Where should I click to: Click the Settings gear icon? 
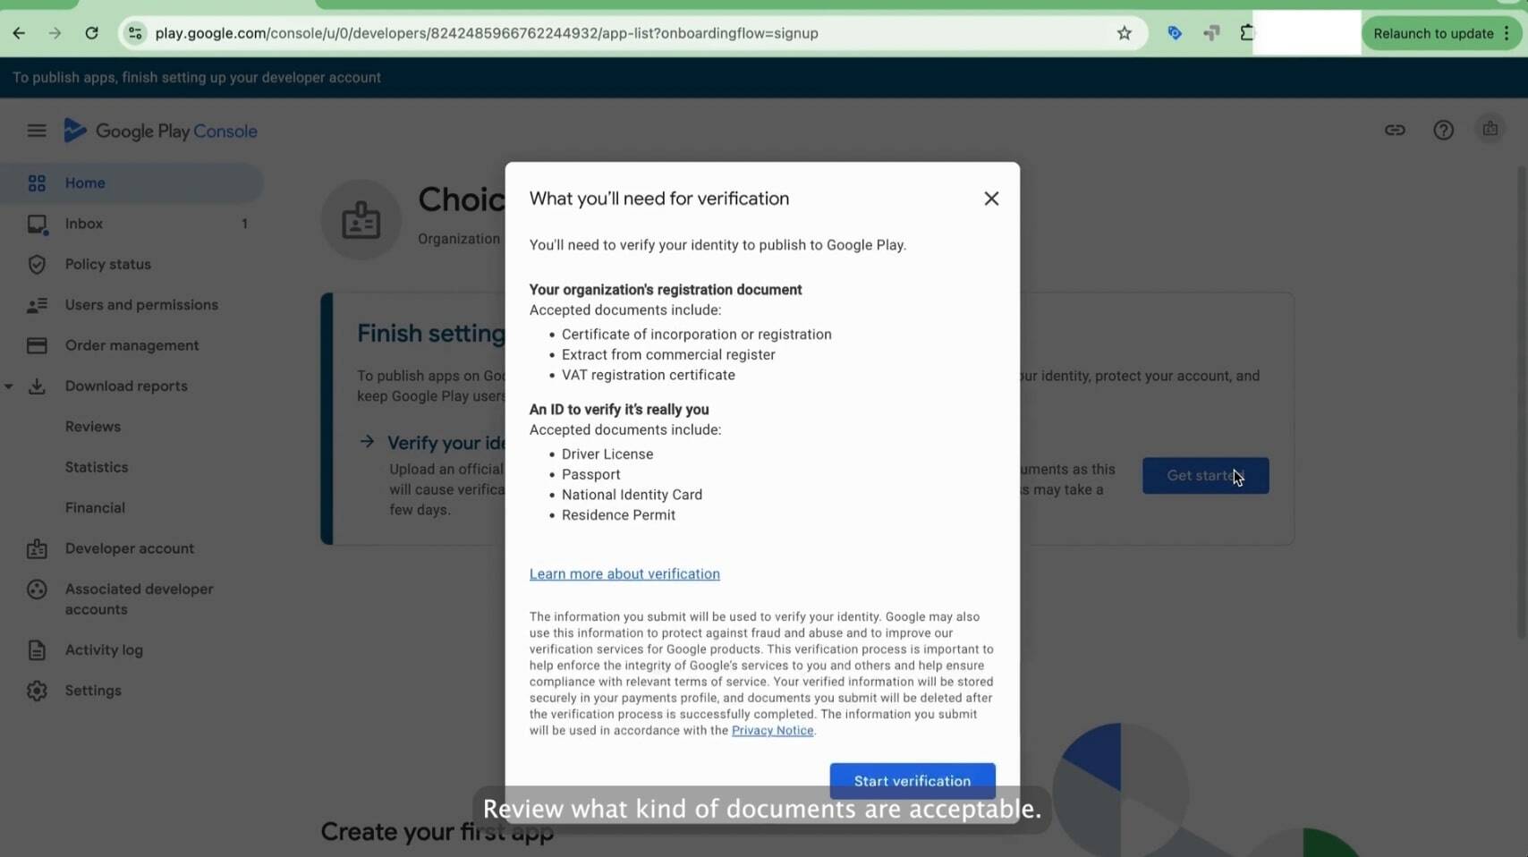click(36, 691)
